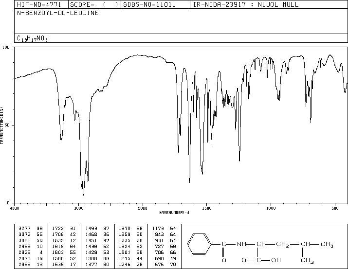
Task: Click the NH group in the structure
Action: (242, 244)
